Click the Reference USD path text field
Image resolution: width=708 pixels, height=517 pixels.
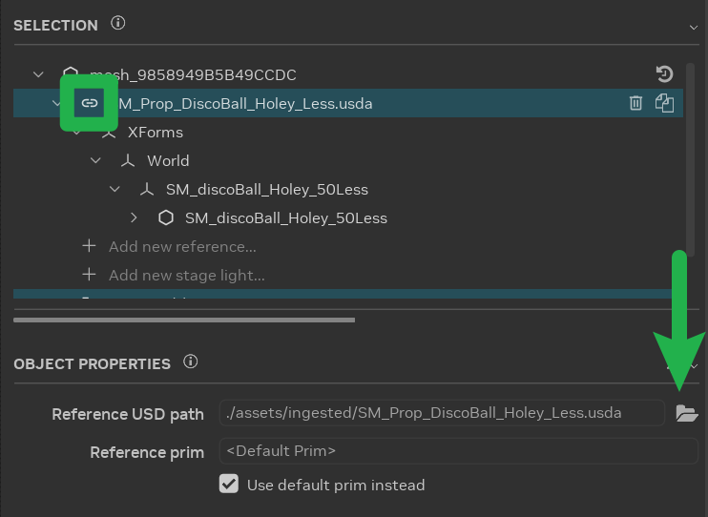[x=441, y=413]
